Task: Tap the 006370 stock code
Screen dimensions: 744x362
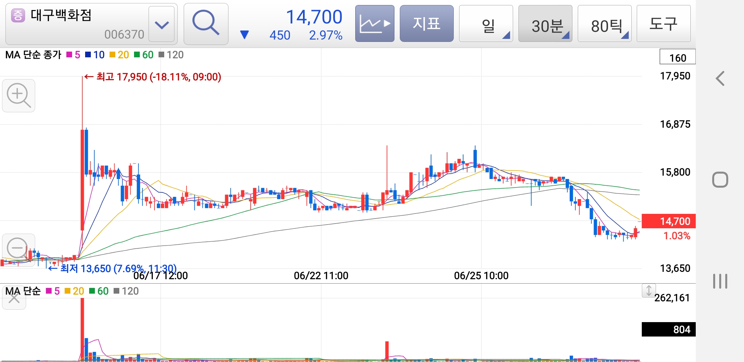Action: tap(124, 35)
